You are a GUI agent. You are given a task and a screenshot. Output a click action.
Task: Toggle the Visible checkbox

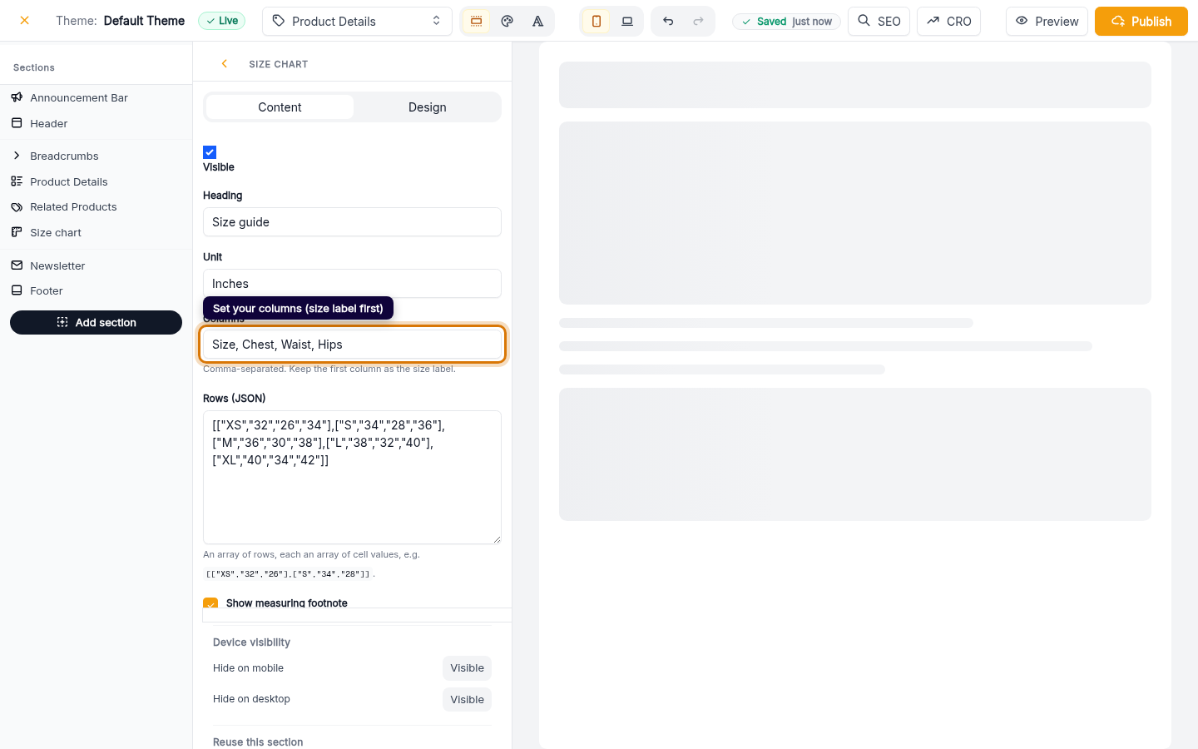click(x=210, y=152)
